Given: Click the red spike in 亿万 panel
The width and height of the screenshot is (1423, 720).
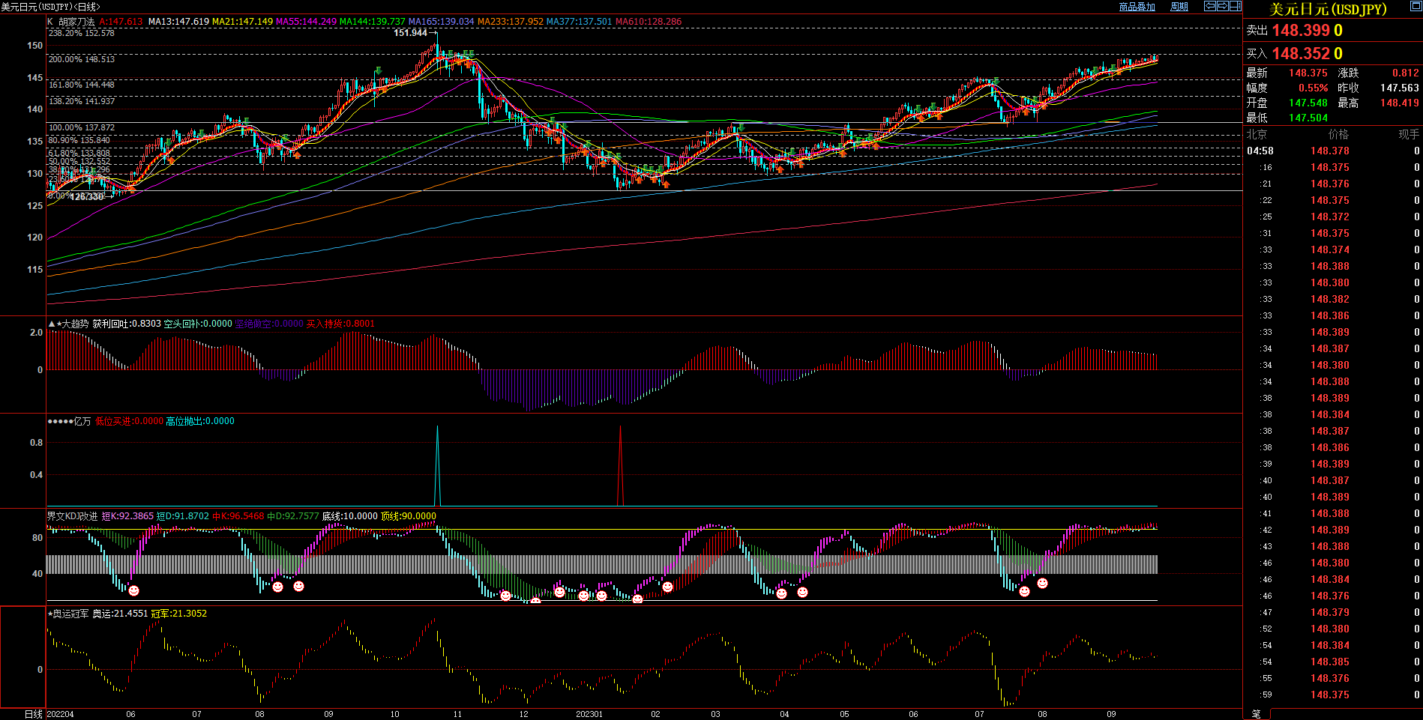Looking at the screenshot, I should 620,465.
